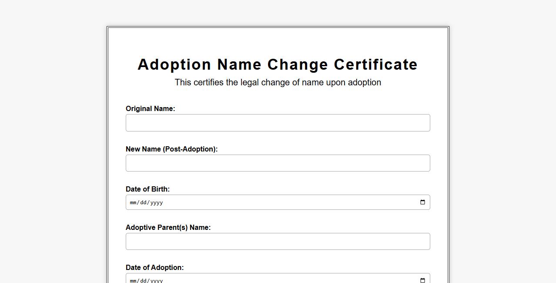The height and width of the screenshot is (283, 556).
Task: Click the "New Name (Post-Adoption):" label
Action: coord(171,149)
